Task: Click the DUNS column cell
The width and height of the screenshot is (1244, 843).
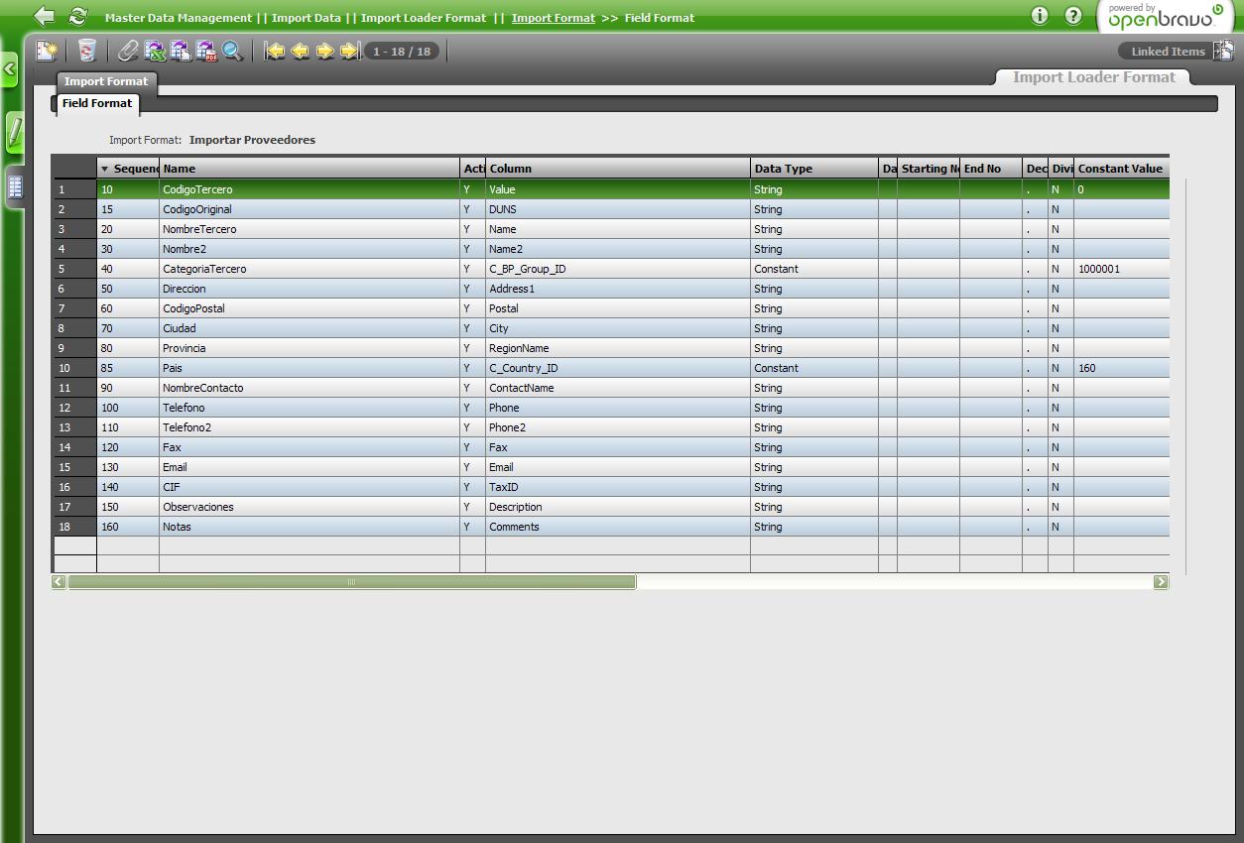Action: [x=618, y=209]
